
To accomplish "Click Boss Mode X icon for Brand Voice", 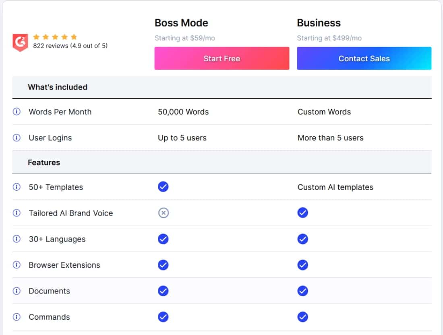I will click(163, 213).
